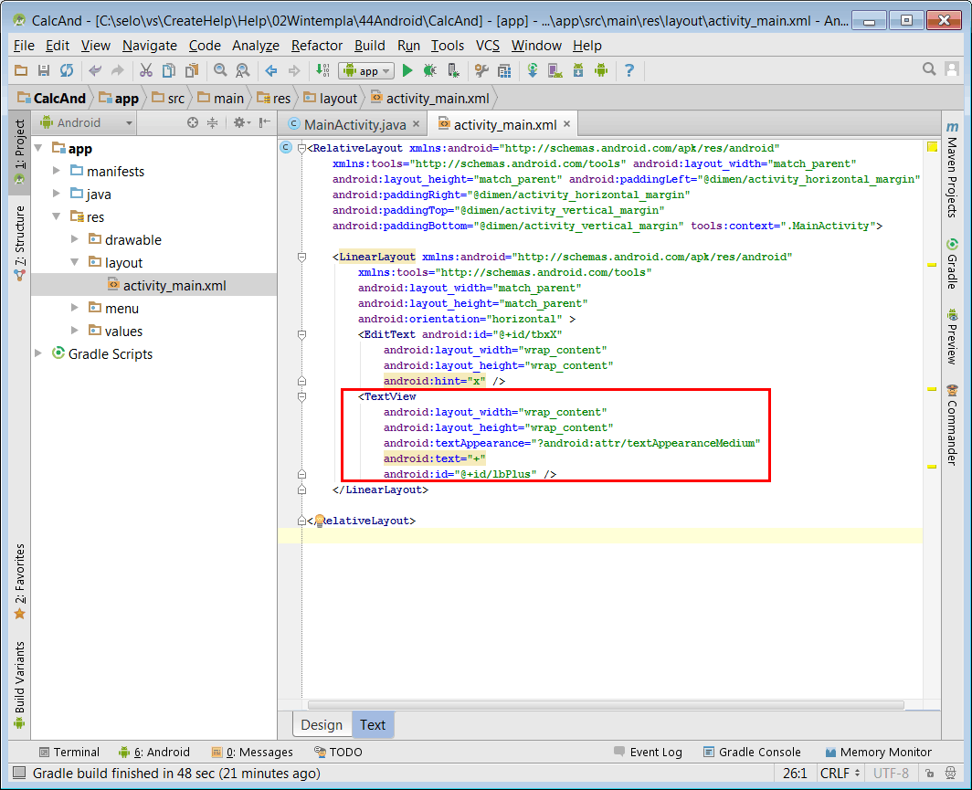Open Project panel settings gear
This screenshot has width=972, height=790.
pyautogui.click(x=241, y=122)
